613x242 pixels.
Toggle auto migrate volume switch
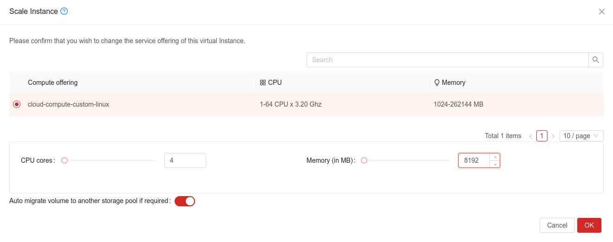pyautogui.click(x=185, y=201)
